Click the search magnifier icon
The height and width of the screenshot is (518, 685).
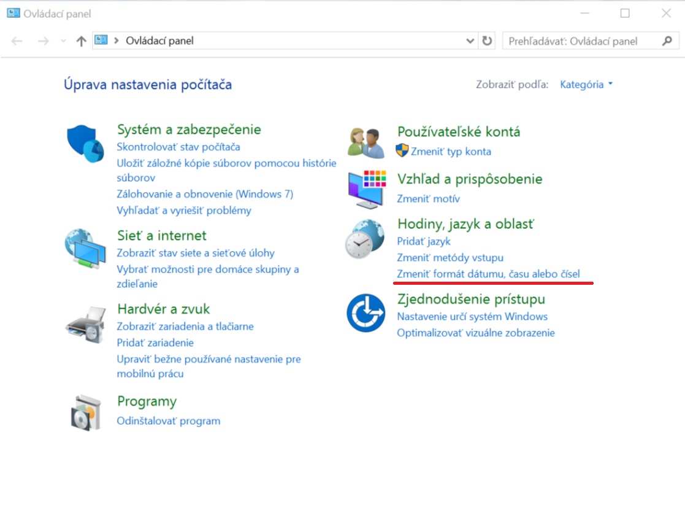tap(667, 41)
